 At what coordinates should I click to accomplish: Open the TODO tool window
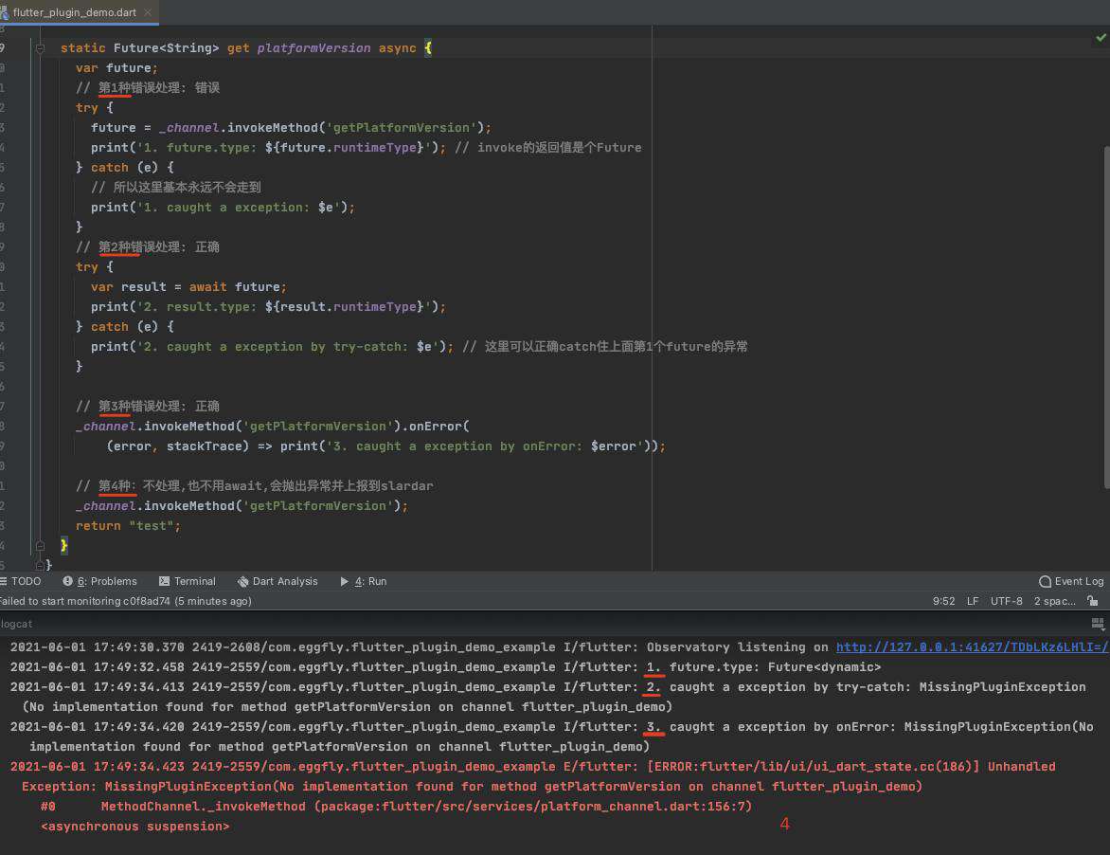point(21,582)
